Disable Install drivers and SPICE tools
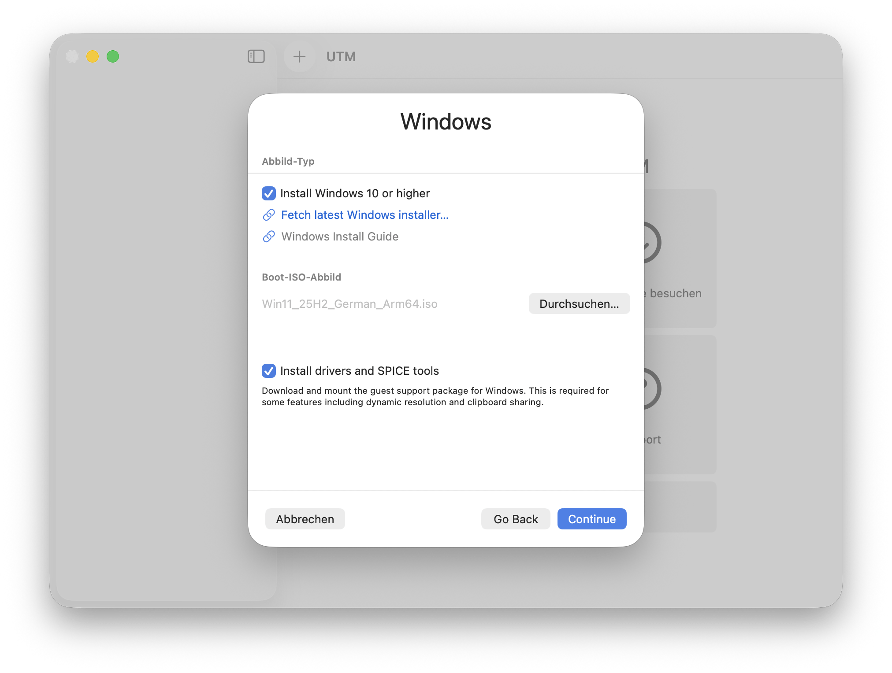Screen dimensions: 892x673 point(269,371)
